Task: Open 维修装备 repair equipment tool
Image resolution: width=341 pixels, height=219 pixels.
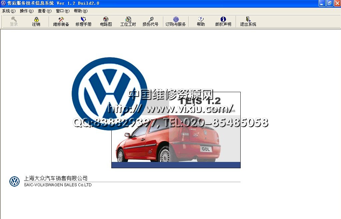Action: 61,21
